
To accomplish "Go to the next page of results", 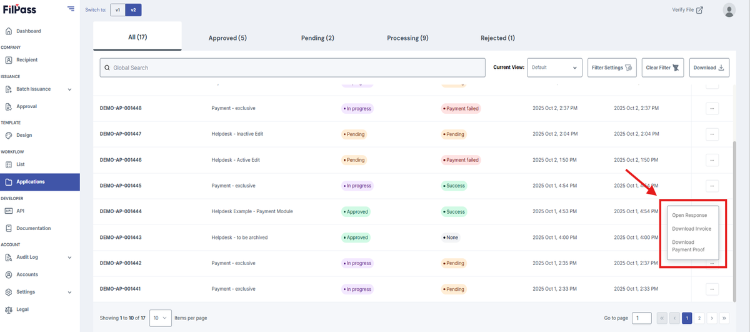I will tap(712, 318).
